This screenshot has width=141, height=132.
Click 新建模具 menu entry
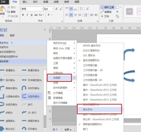click(x=58, y=98)
